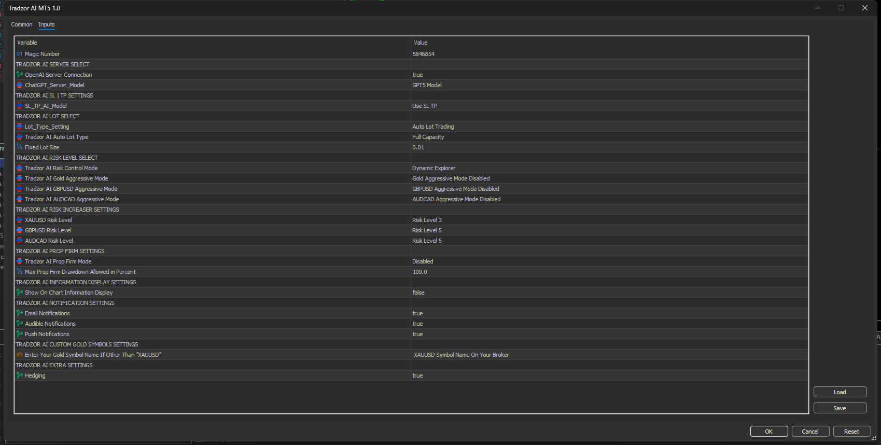This screenshot has width=881, height=445.
Task: Edit the Max Drawdown value 100.0
Action: [609, 272]
